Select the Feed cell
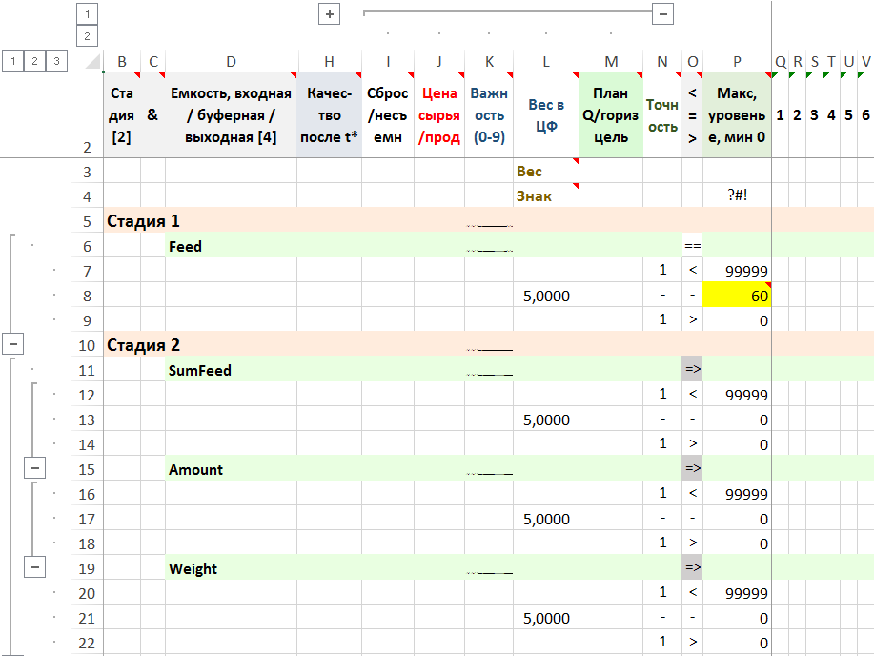Viewport: 874px width, 656px height. (231, 246)
